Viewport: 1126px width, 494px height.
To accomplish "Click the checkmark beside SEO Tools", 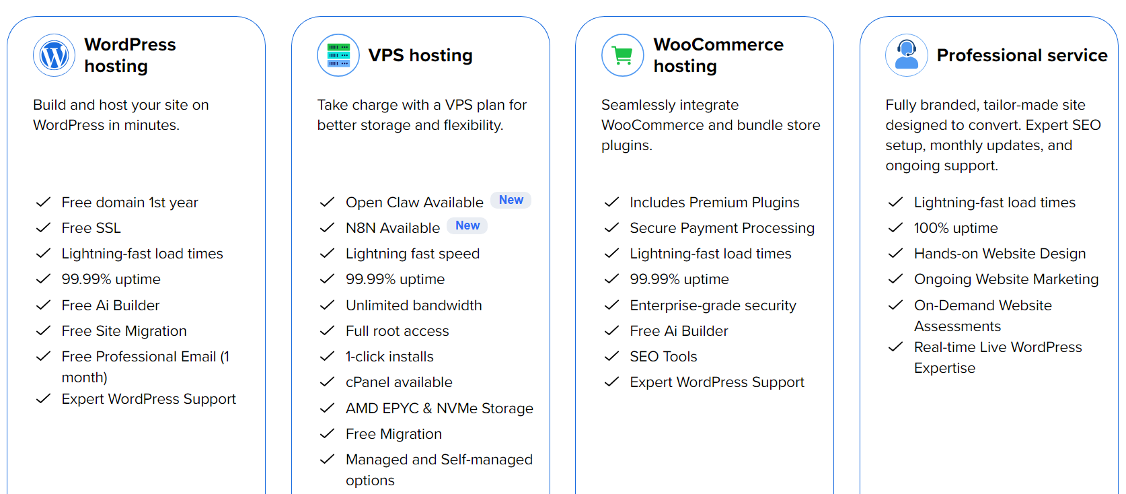I will click(x=611, y=356).
